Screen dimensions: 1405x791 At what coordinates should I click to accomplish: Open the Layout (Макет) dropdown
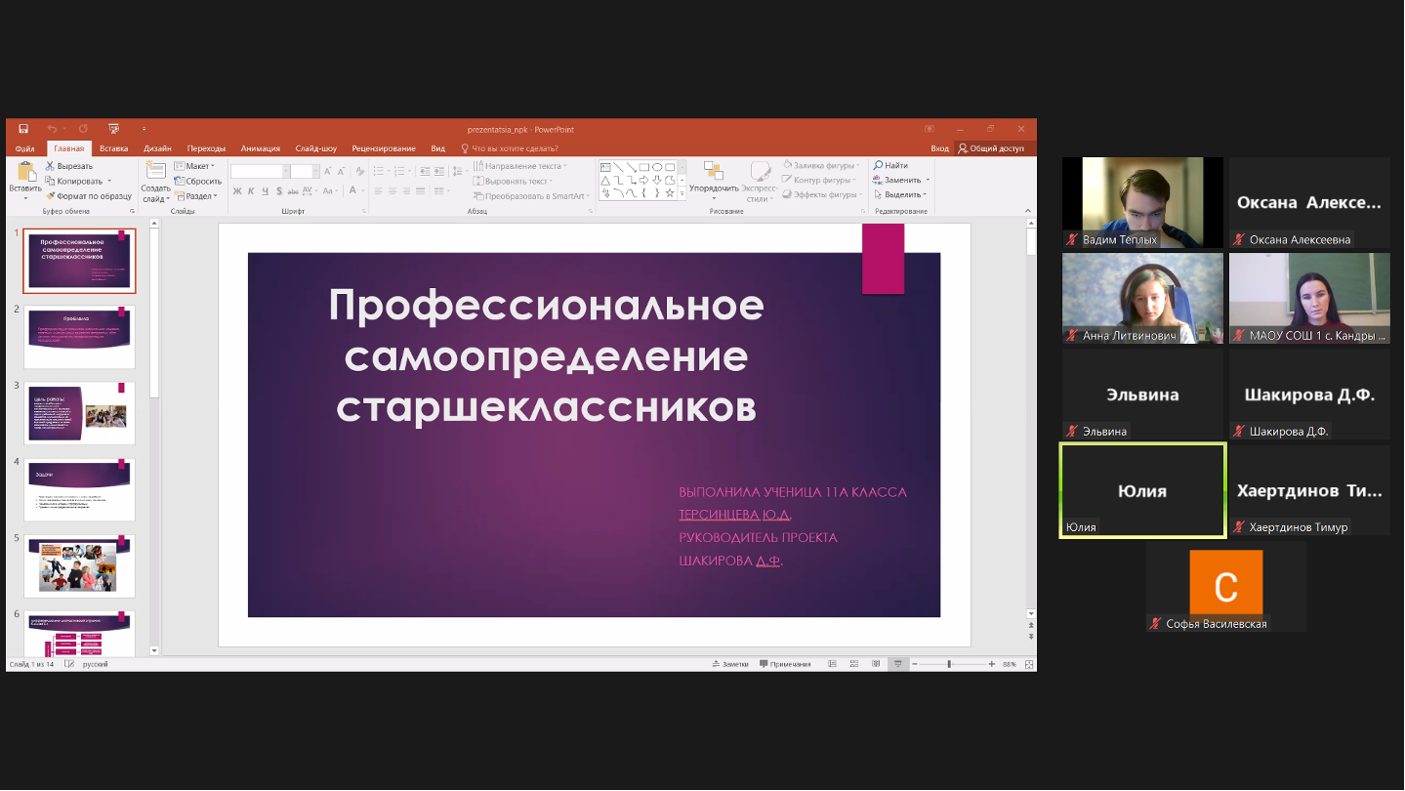coord(194,166)
